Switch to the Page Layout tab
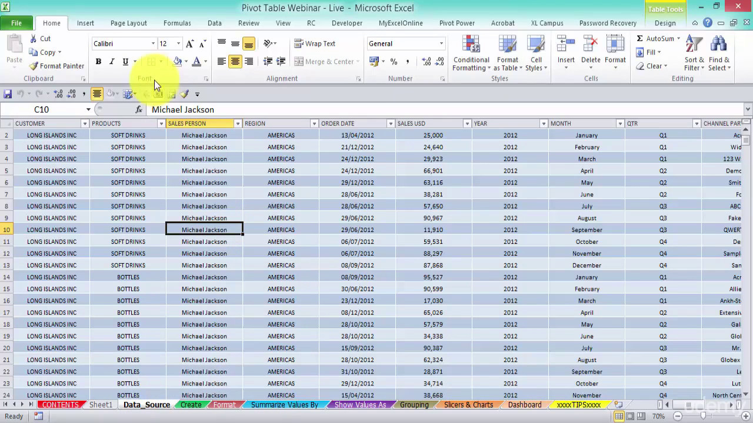The height and width of the screenshot is (423, 753). (x=129, y=23)
